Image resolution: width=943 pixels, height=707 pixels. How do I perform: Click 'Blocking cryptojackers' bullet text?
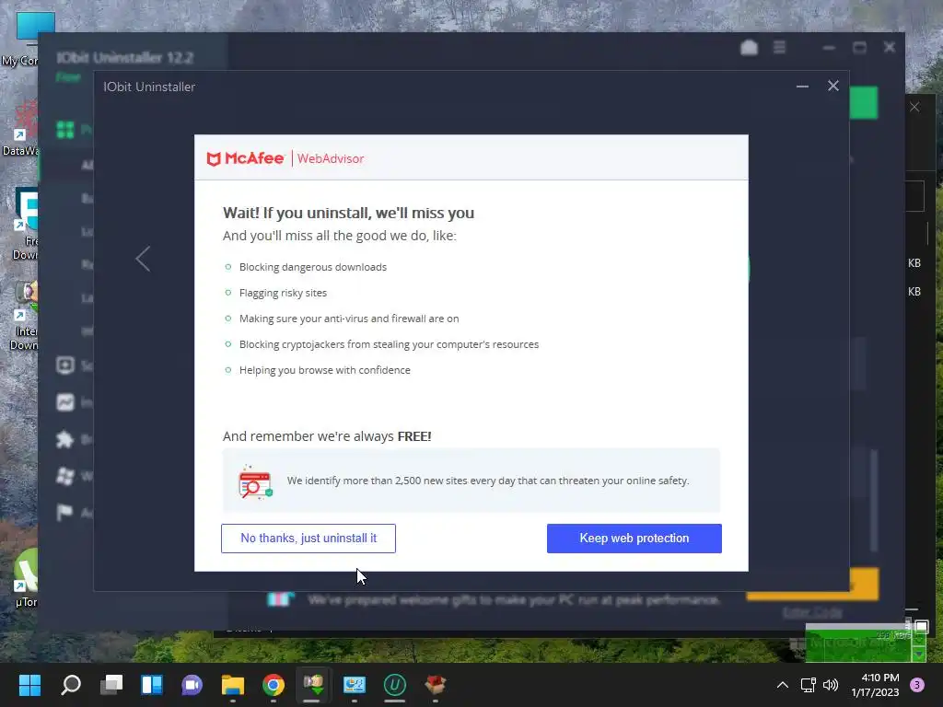(390, 344)
